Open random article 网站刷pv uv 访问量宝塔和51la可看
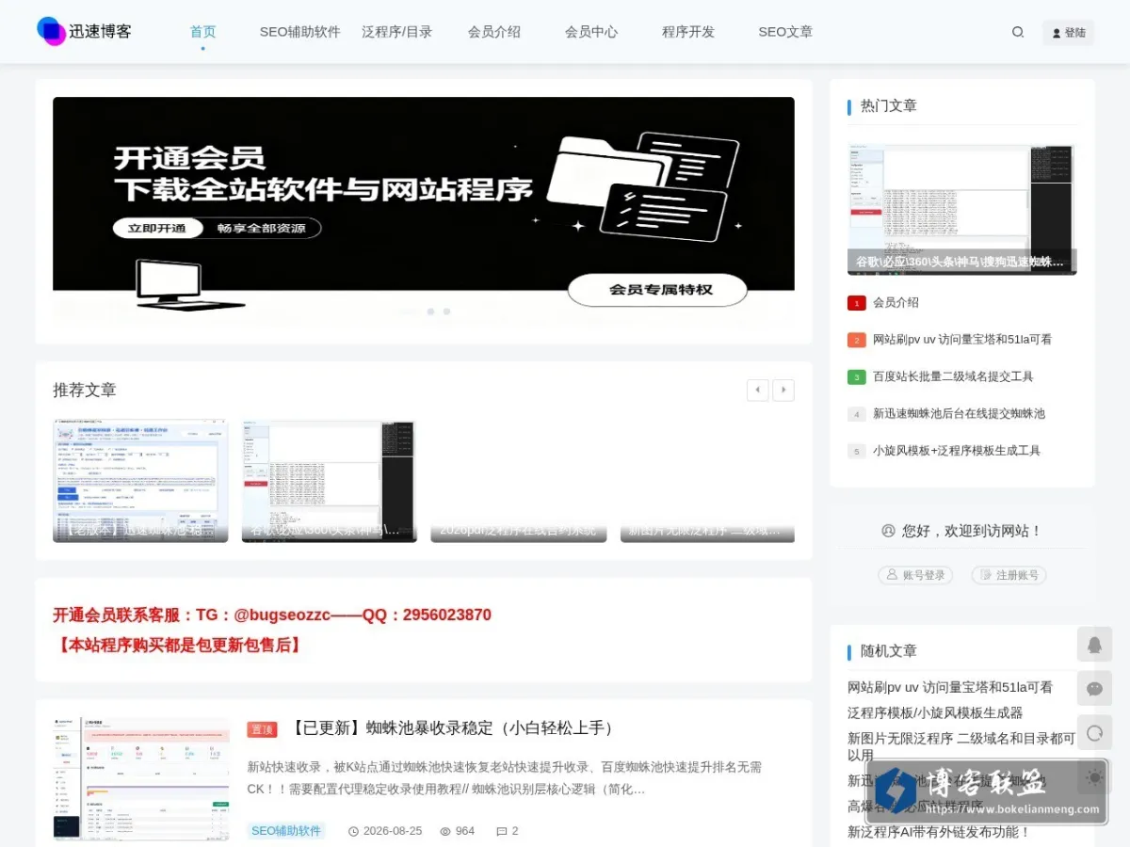This screenshot has height=847, width=1130. coord(950,687)
